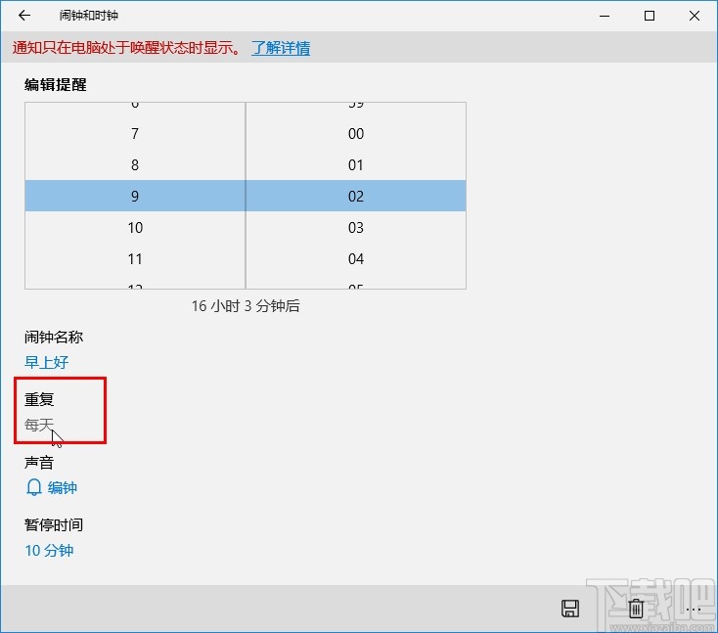Screen dimensions: 718x633
Task: Select minute 03 in the picker
Action: click(356, 228)
